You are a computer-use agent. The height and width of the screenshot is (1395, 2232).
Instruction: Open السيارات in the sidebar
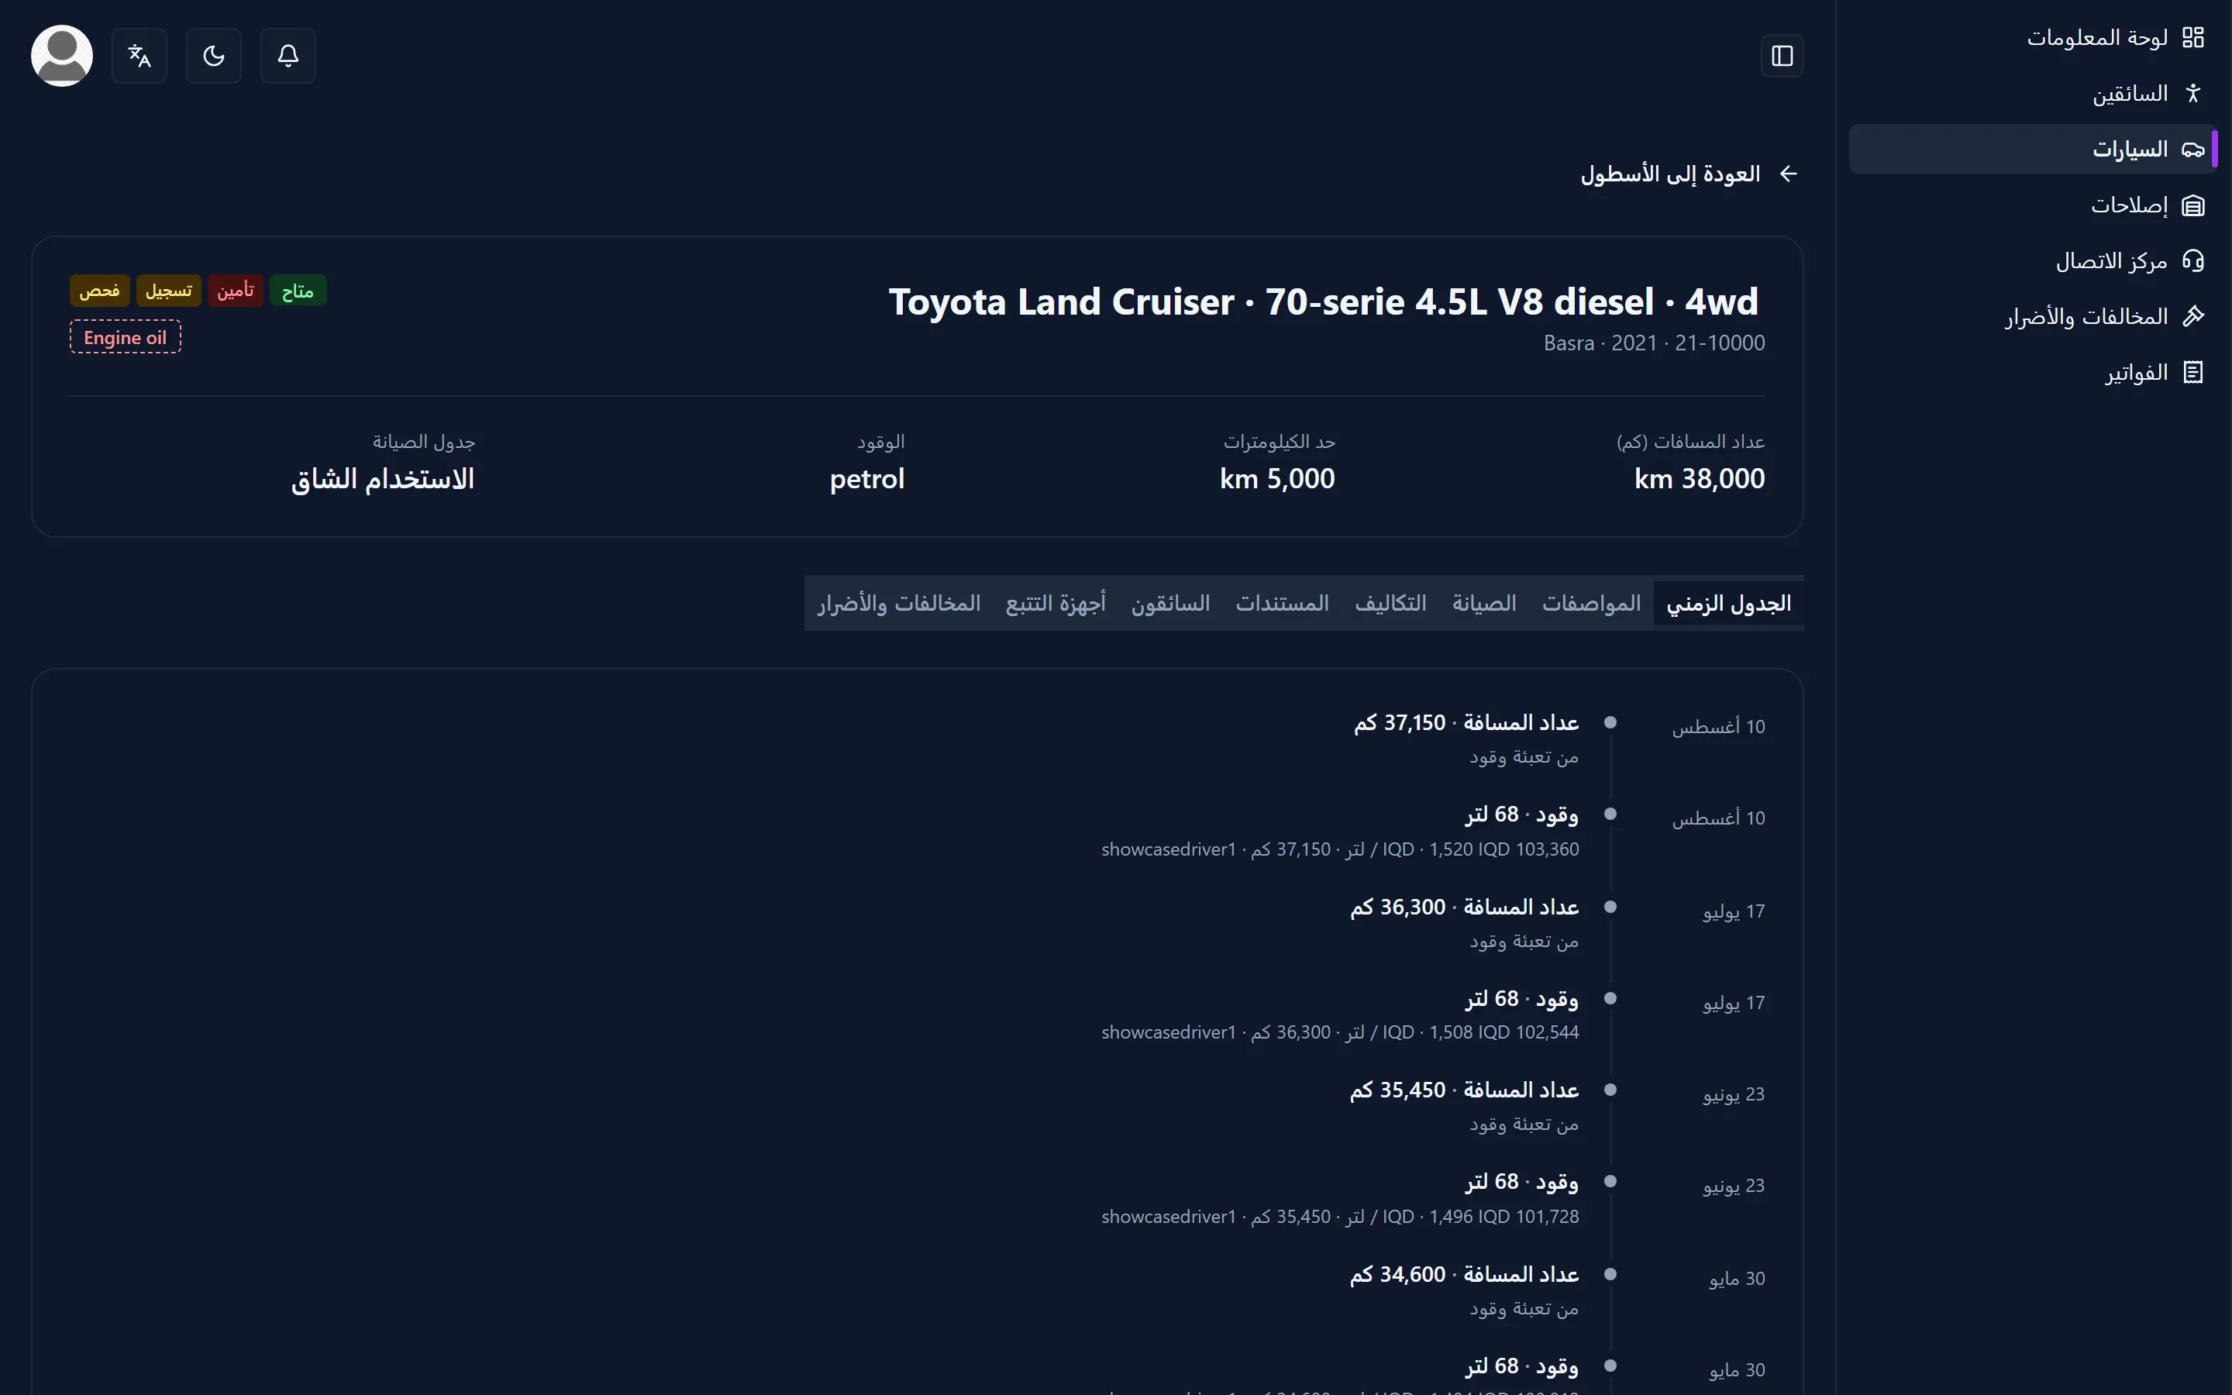2033,149
